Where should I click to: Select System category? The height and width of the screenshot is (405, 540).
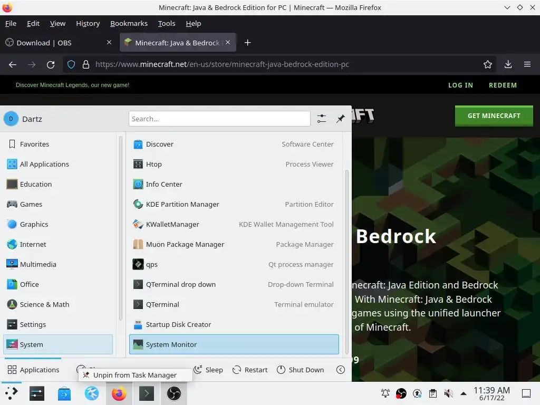pyautogui.click(x=58, y=344)
